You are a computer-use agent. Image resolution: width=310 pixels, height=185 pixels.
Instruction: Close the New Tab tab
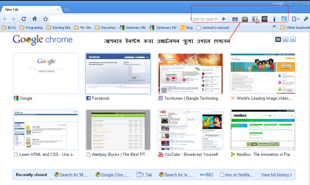tap(58, 9)
